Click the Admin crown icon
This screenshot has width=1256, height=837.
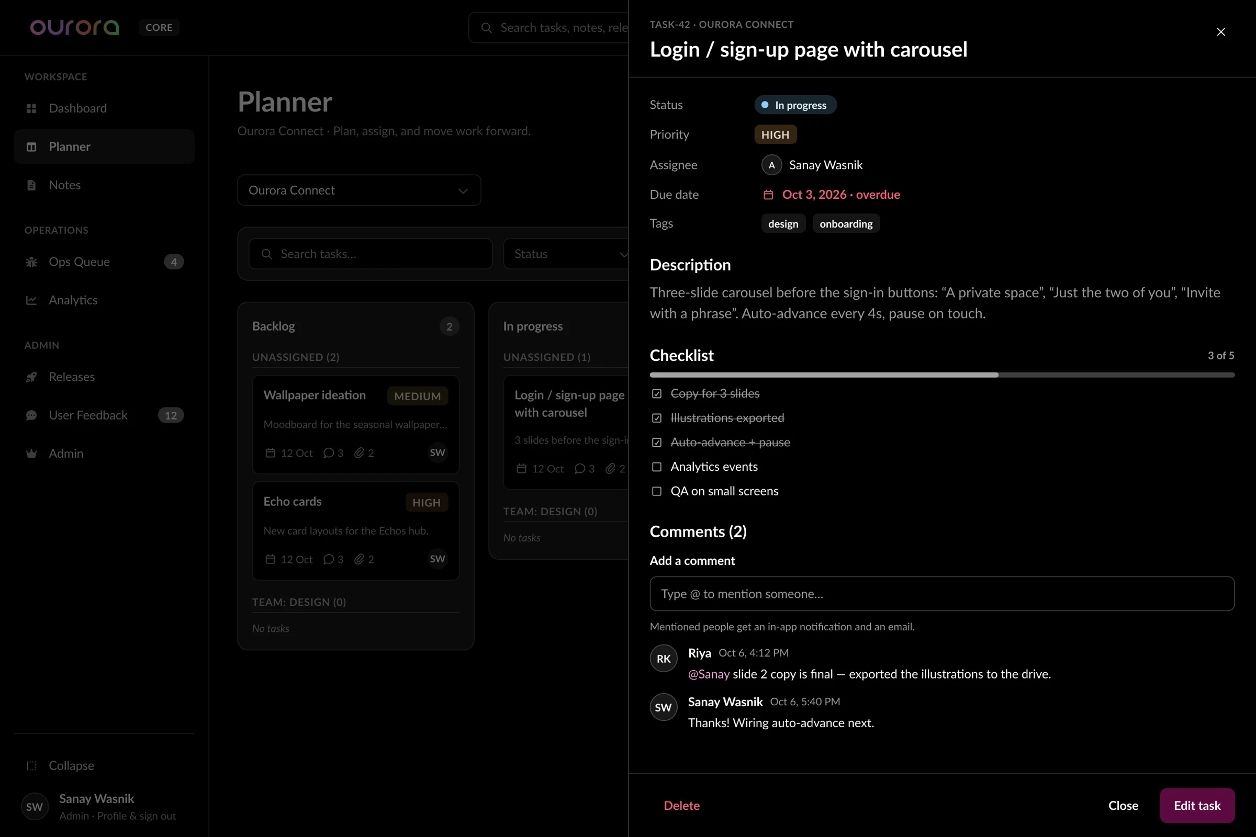click(31, 454)
